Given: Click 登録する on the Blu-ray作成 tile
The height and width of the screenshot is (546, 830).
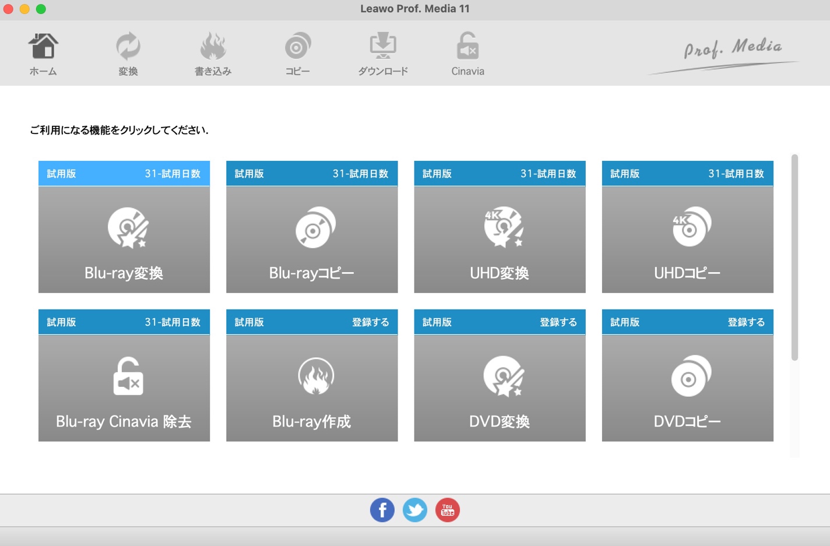Looking at the screenshot, I should tap(371, 322).
